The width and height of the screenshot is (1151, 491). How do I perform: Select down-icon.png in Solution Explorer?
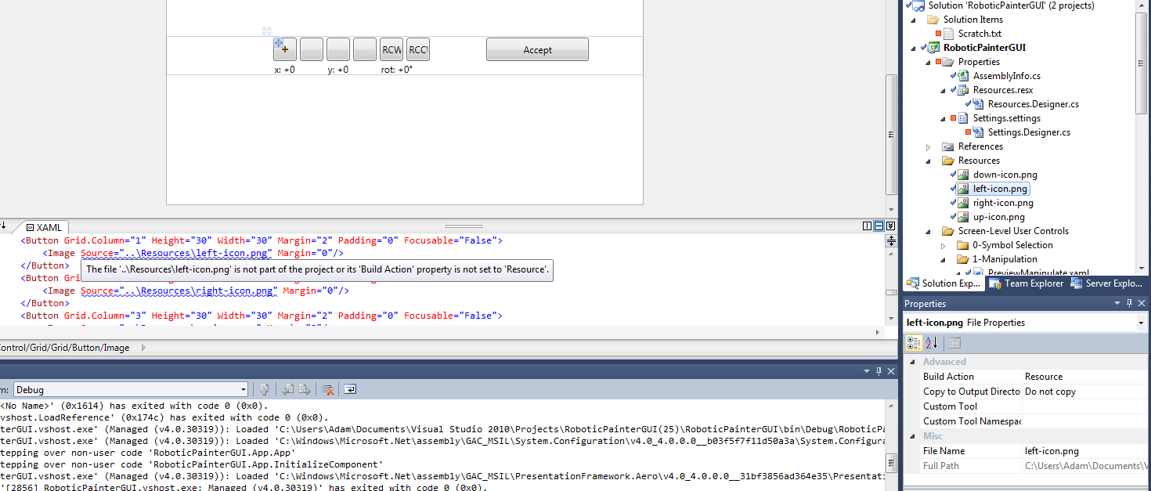[1005, 175]
